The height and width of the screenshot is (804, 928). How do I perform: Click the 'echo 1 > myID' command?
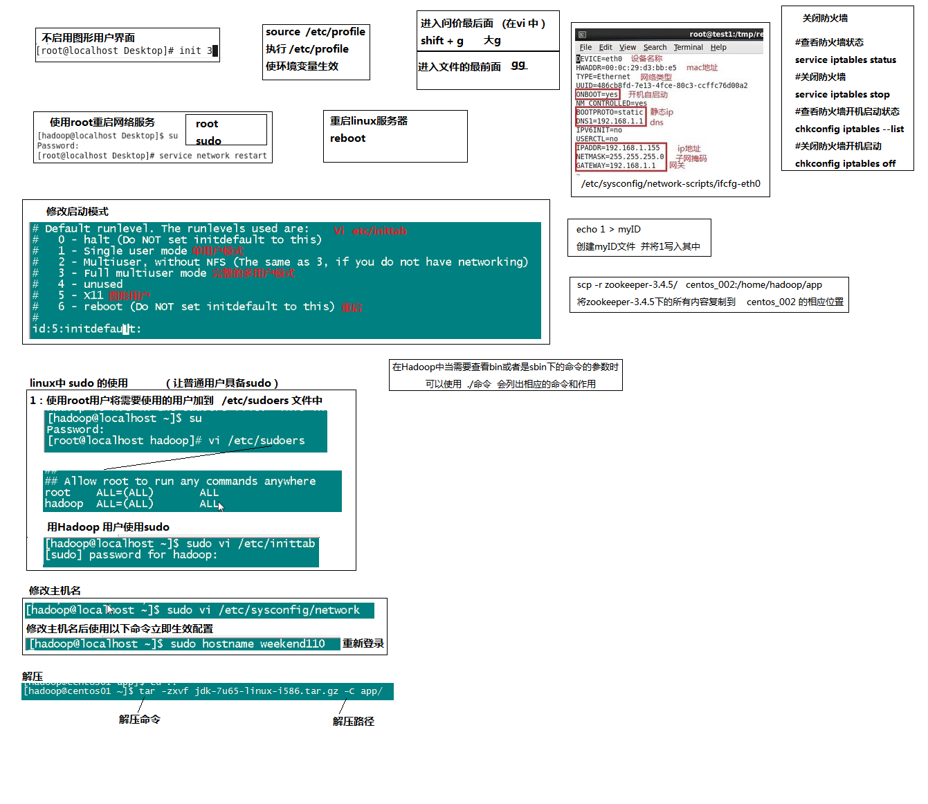click(608, 230)
